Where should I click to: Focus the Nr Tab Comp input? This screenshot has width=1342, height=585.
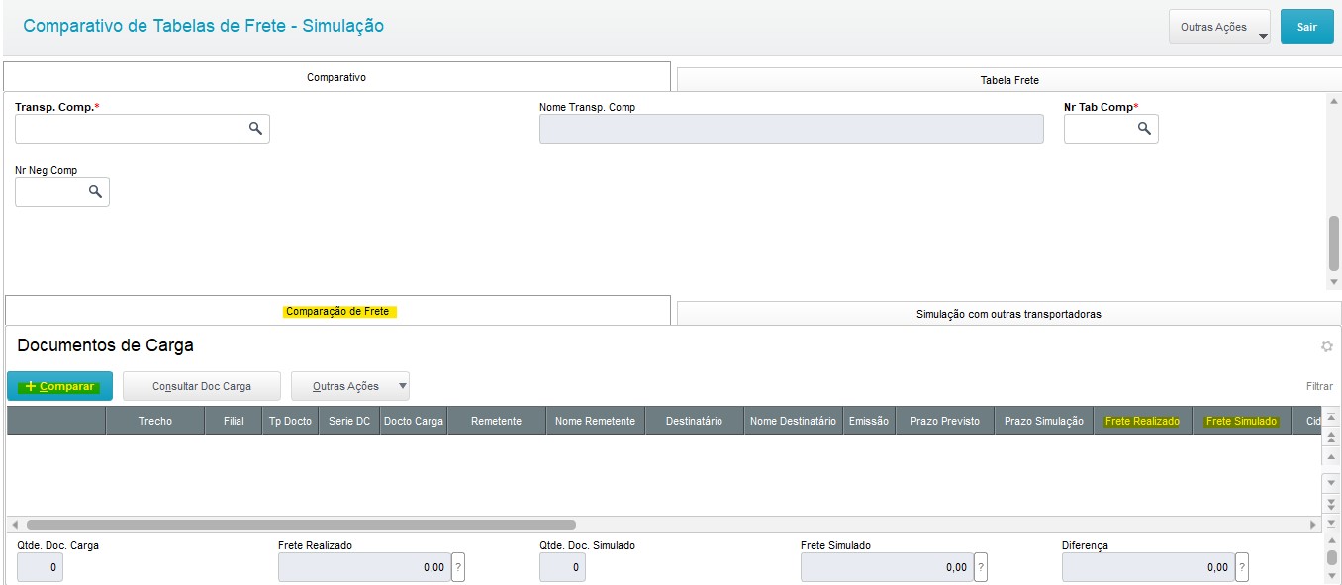click(x=1110, y=129)
